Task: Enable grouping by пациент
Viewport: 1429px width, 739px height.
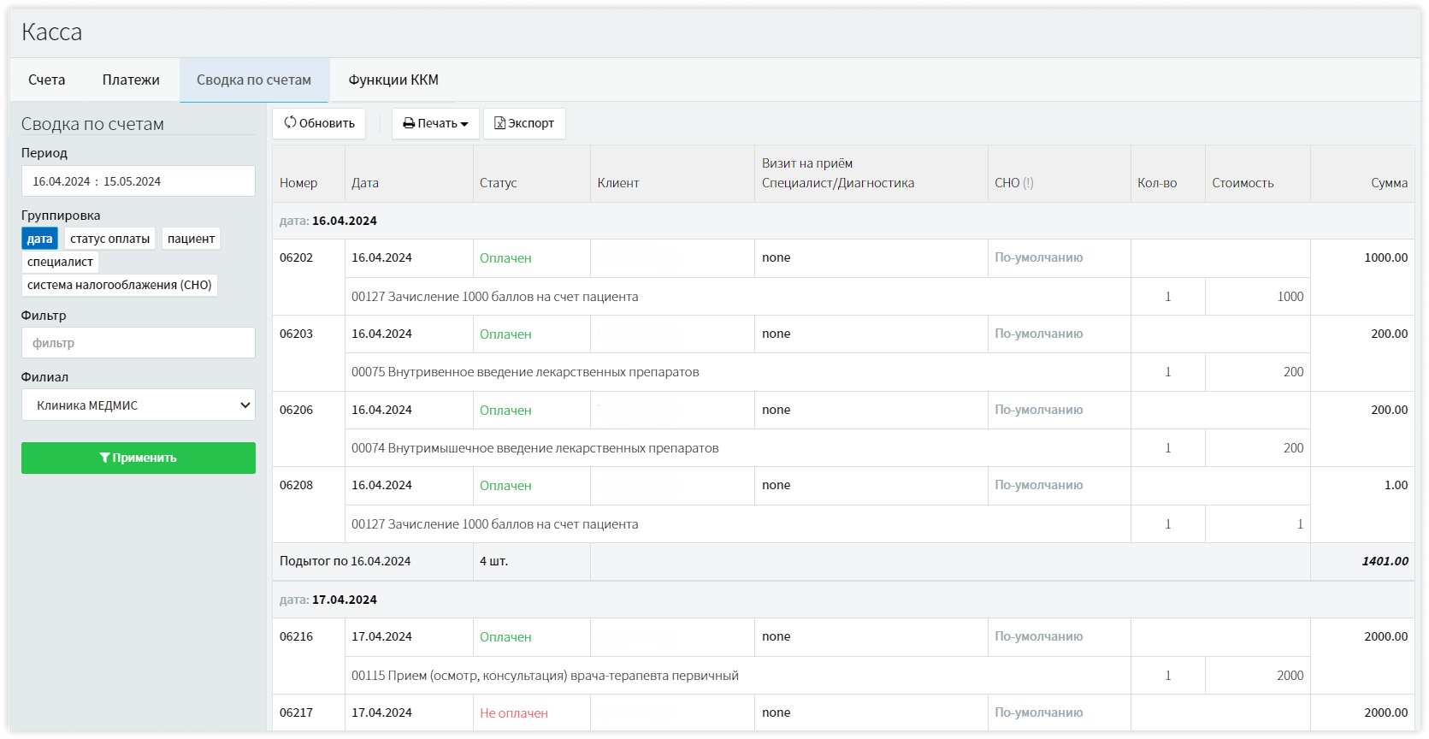Action: pyautogui.click(x=191, y=239)
